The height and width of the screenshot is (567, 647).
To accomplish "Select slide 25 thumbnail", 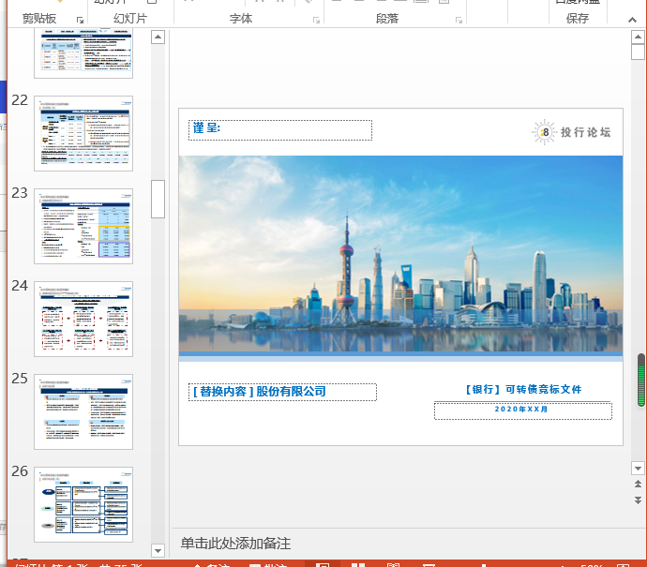I will [83, 411].
